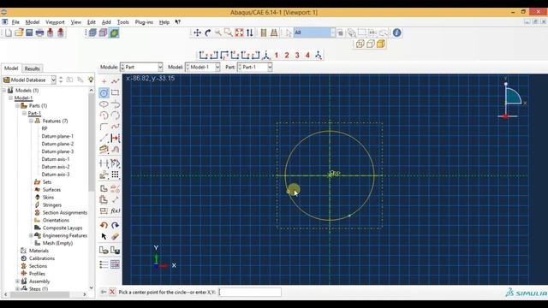Select the Create Rectangle sketch tool
Image resolution: width=548 pixels, height=308 pixels.
tap(115, 93)
